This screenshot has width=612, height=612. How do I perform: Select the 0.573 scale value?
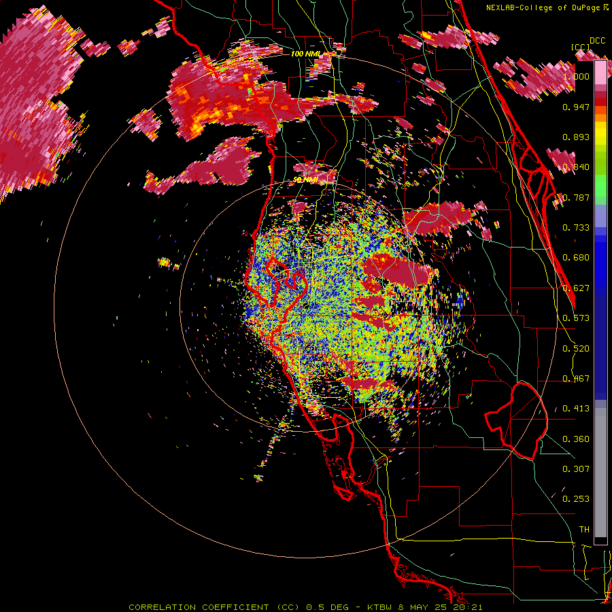[x=576, y=318]
